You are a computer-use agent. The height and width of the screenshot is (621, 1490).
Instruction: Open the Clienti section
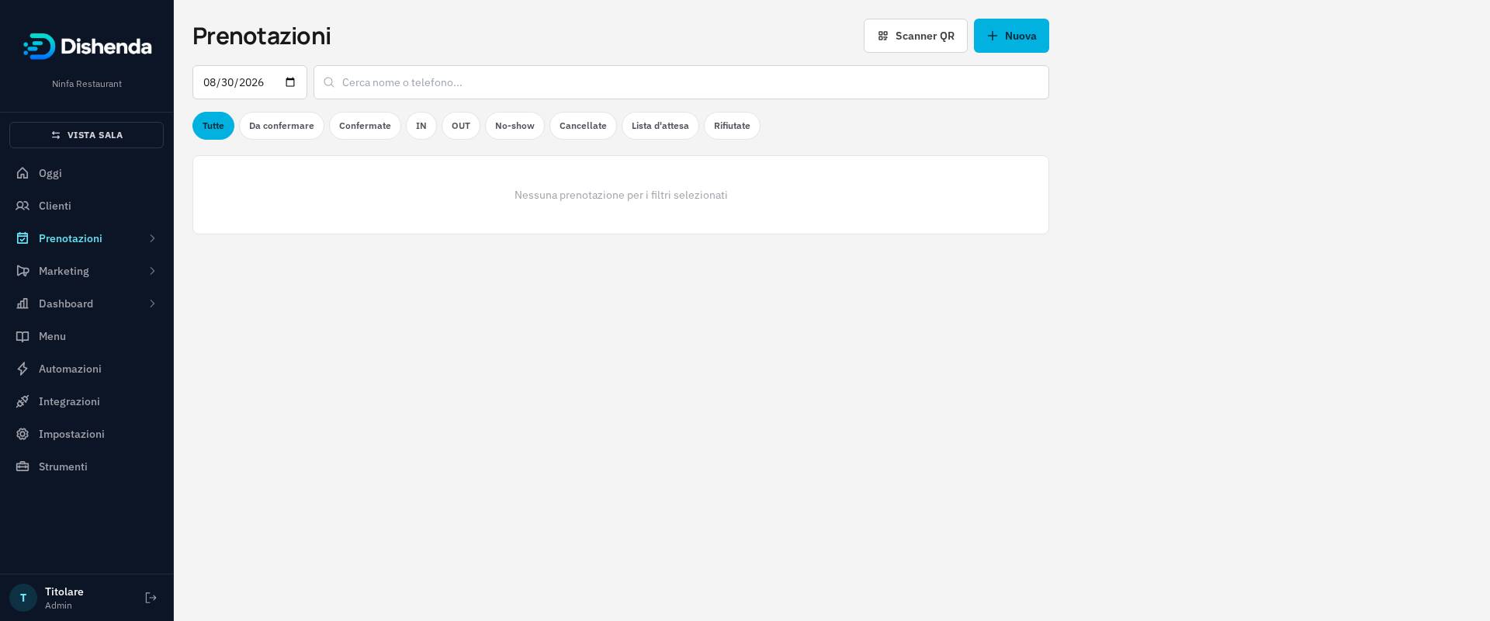(86, 206)
